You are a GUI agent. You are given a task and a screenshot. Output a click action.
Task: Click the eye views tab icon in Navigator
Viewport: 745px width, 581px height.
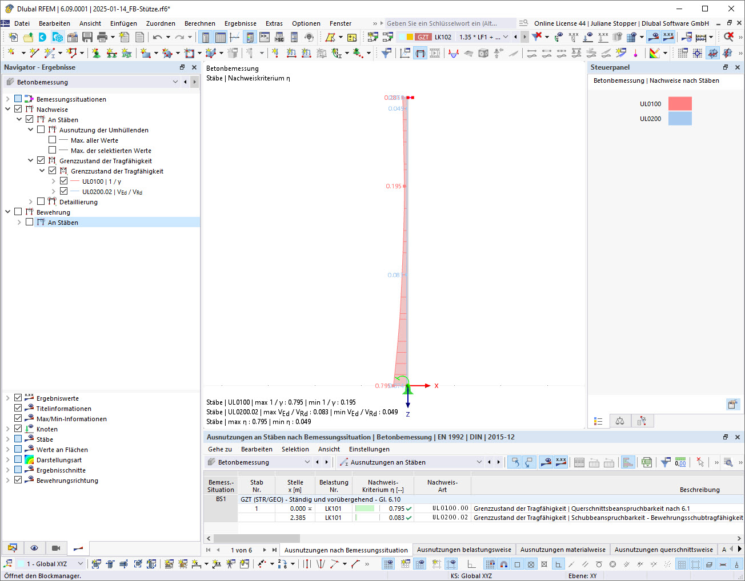click(x=34, y=548)
